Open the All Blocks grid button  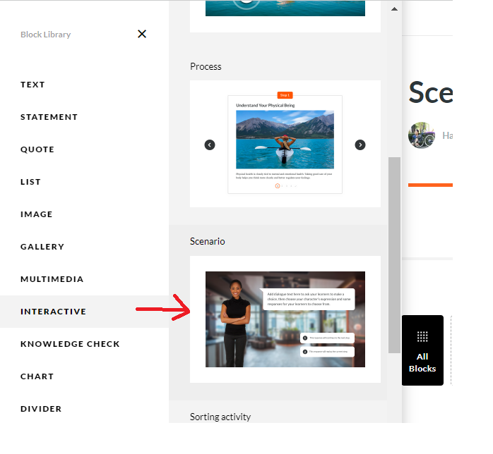pos(422,350)
